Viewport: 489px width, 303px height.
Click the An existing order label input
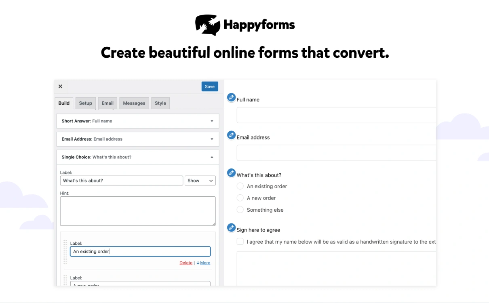(x=140, y=251)
